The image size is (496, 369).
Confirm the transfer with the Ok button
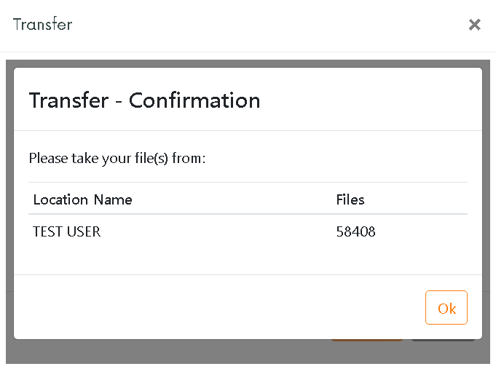tap(446, 308)
